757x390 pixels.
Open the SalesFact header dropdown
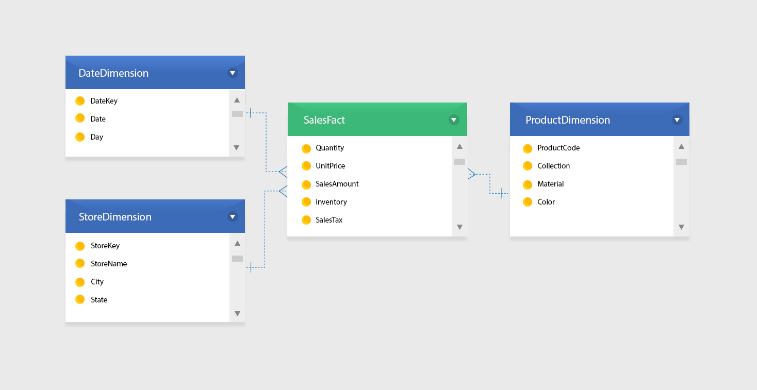454,119
